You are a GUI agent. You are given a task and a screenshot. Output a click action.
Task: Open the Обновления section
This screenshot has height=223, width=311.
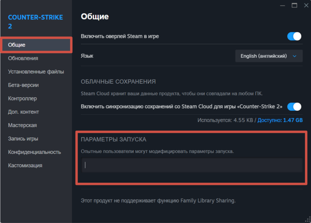coord(23,58)
